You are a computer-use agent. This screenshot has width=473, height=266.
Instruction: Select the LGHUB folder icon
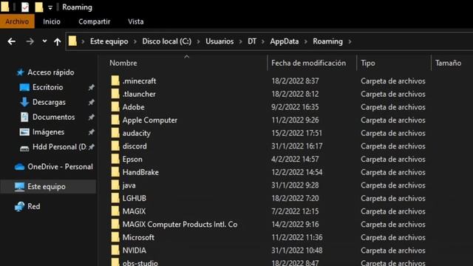click(x=115, y=198)
